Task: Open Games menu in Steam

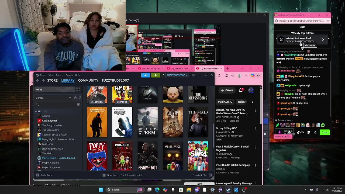Action: pyautogui.click(x=69, y=75)
